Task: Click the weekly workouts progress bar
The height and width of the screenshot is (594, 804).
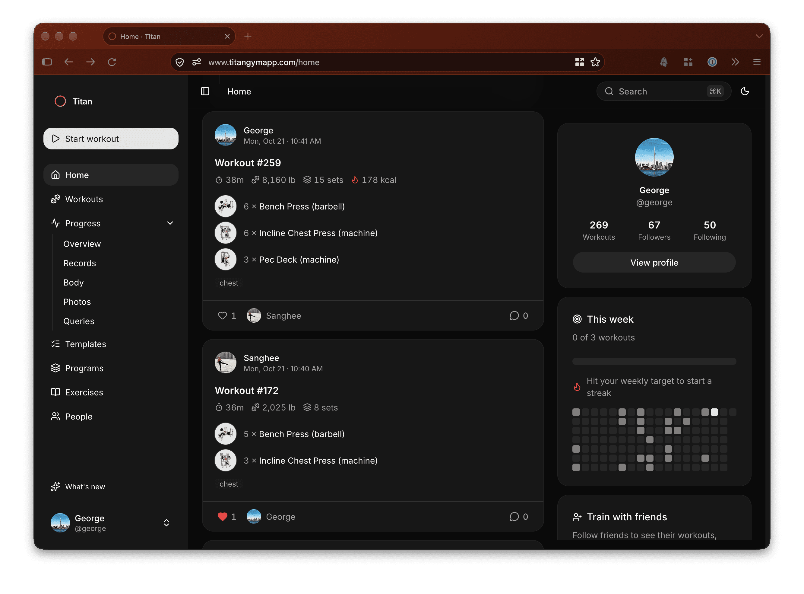Action: 654,361
